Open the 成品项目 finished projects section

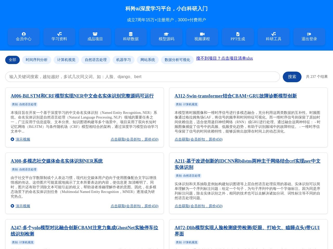click(x=95, y=37)
